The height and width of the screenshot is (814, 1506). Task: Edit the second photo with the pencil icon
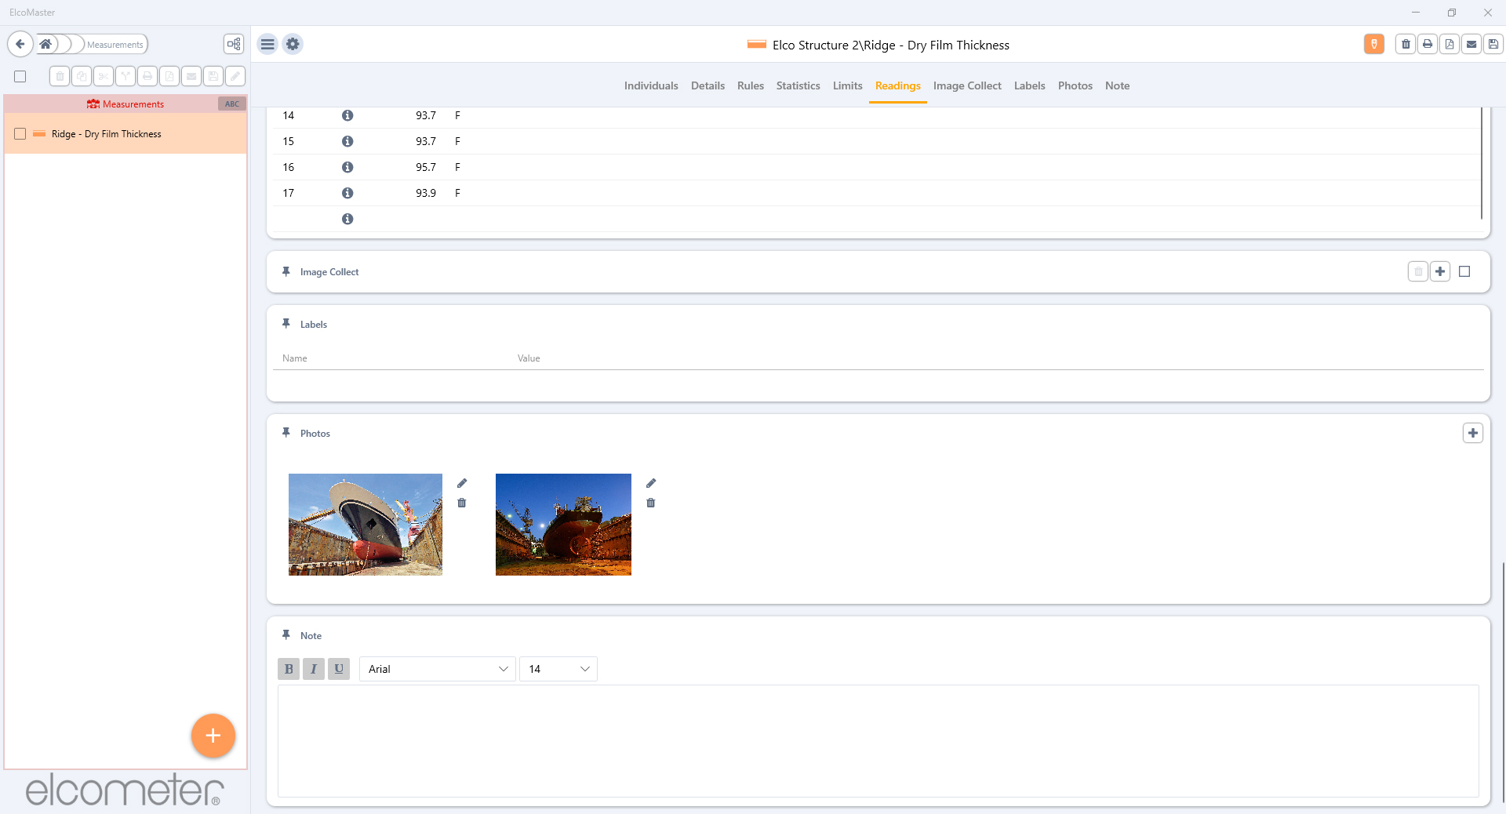(651, 483)
